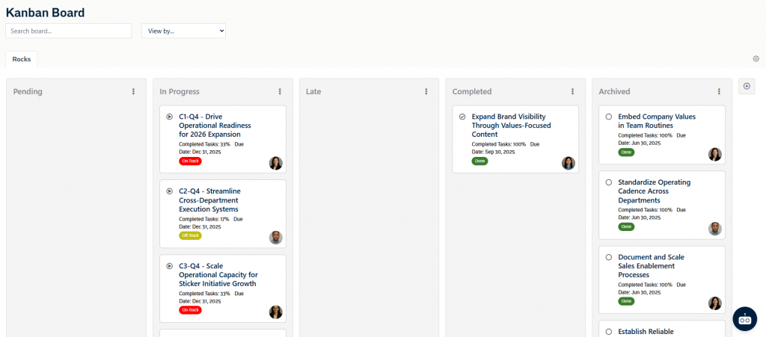Viewport: 766px width, 337px height.
Task: Click the play icon on C1-Q4 card
Action: point(170,117)
